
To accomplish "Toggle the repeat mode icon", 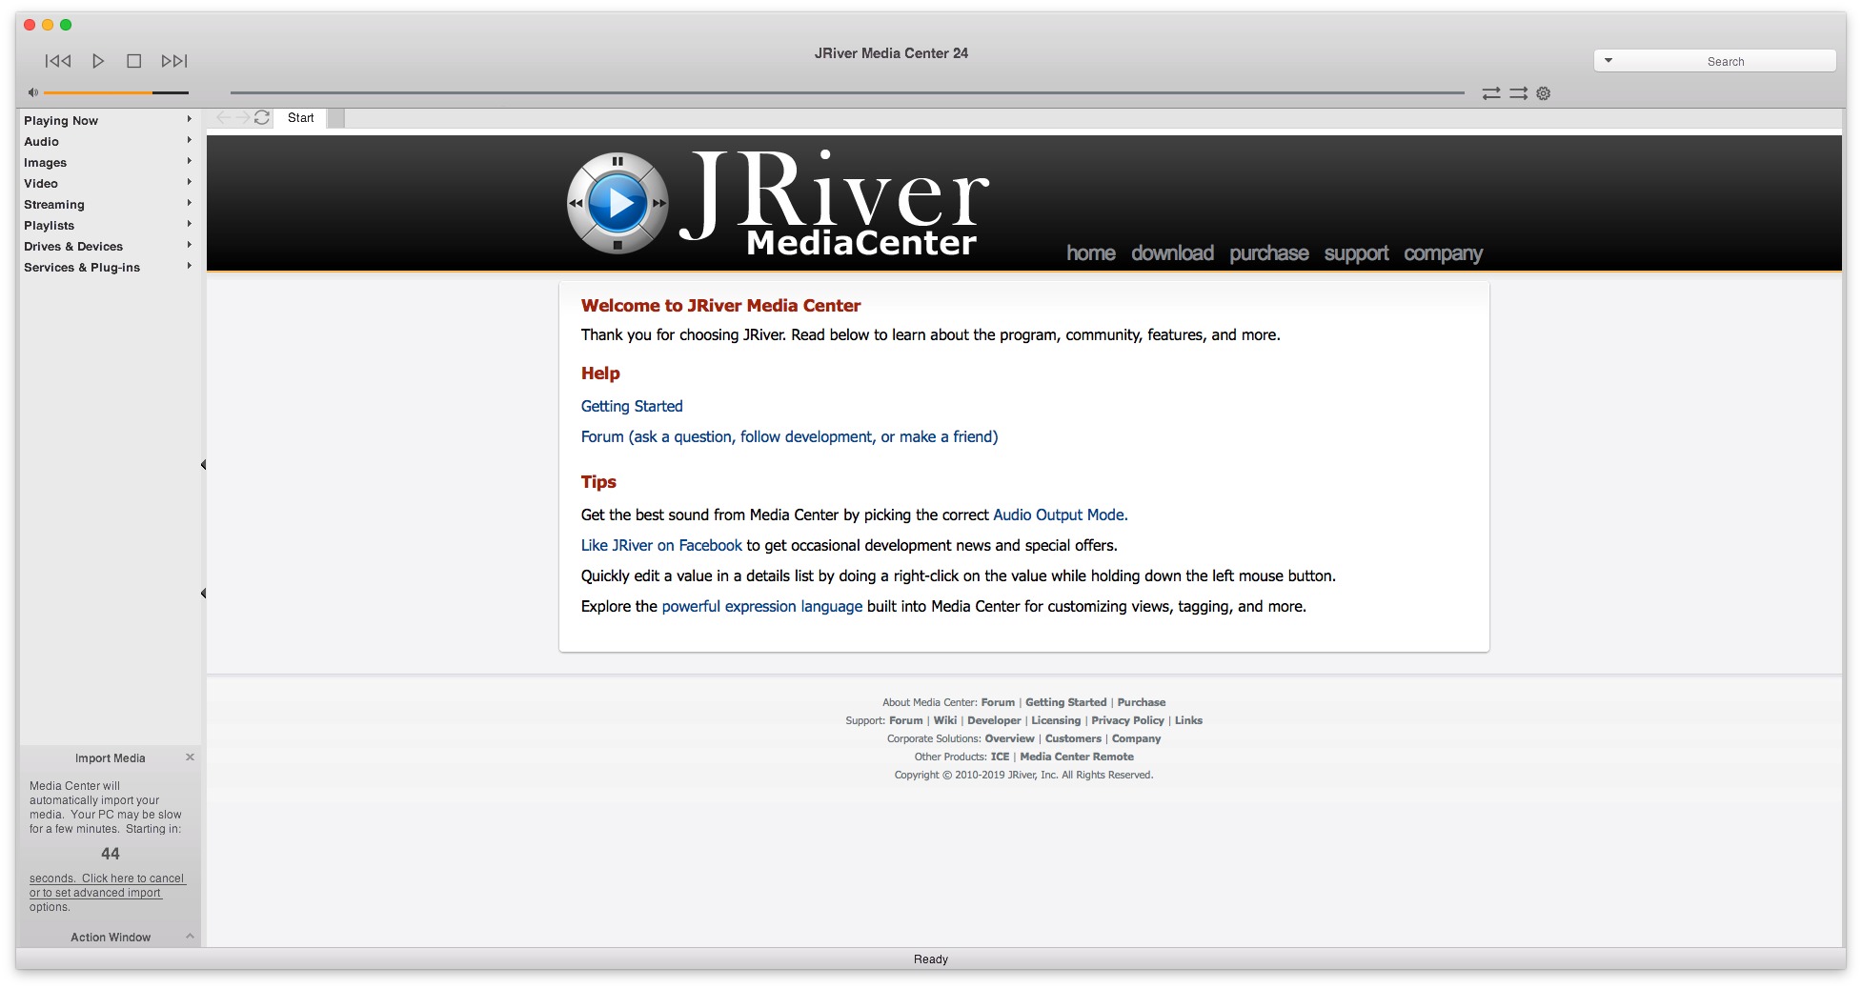I will pos(1491,93).
